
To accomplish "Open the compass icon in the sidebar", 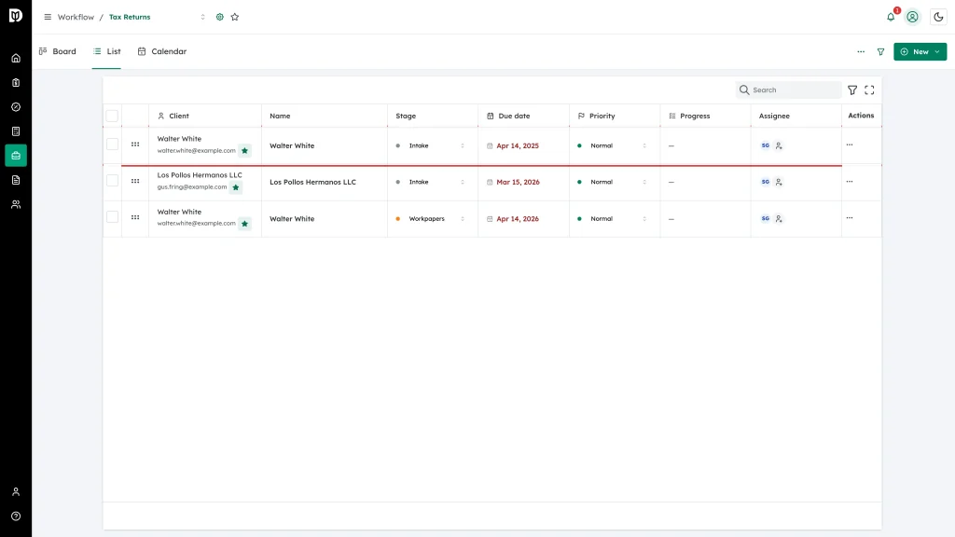I will point(16,107).
